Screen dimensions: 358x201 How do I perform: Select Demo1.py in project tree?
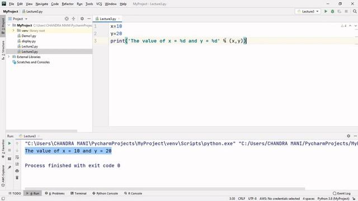(29, 36)
